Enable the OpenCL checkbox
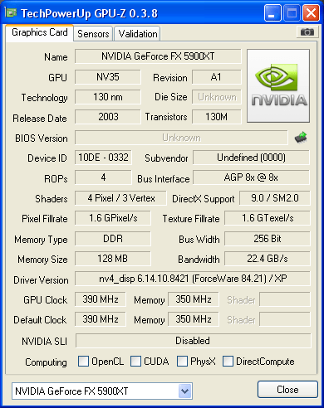This screenshot has width=324, height=408. 83,361
